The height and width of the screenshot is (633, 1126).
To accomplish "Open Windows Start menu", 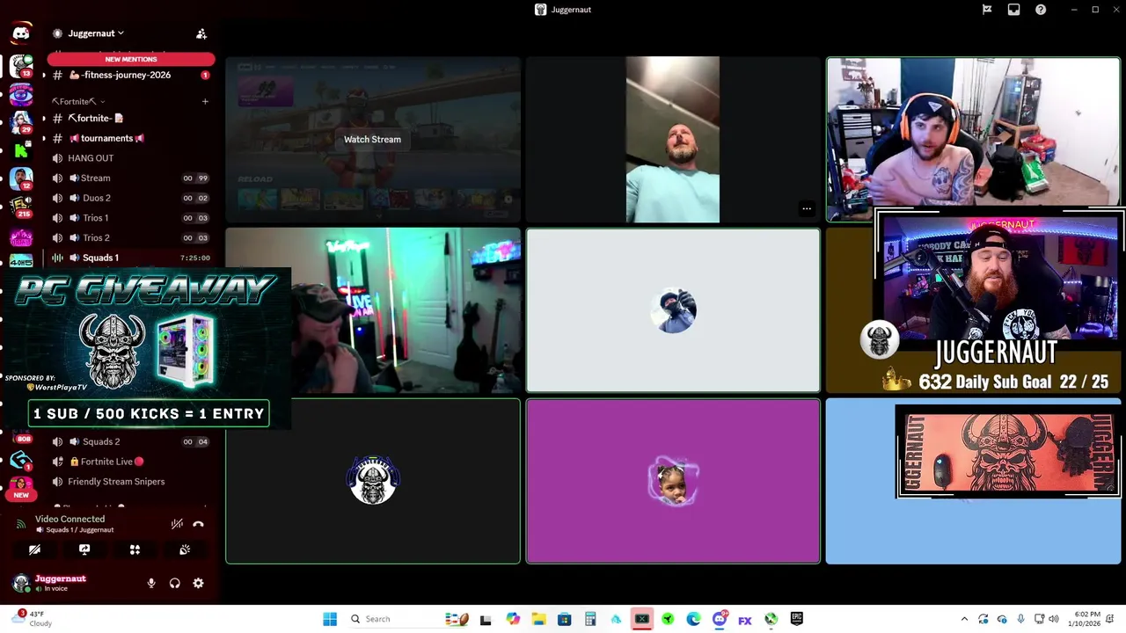I will click(x=330, y=619).
